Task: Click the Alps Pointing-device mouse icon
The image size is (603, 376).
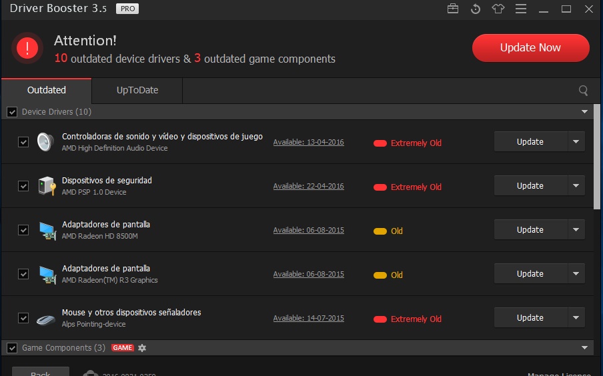Action: [46, 319]
